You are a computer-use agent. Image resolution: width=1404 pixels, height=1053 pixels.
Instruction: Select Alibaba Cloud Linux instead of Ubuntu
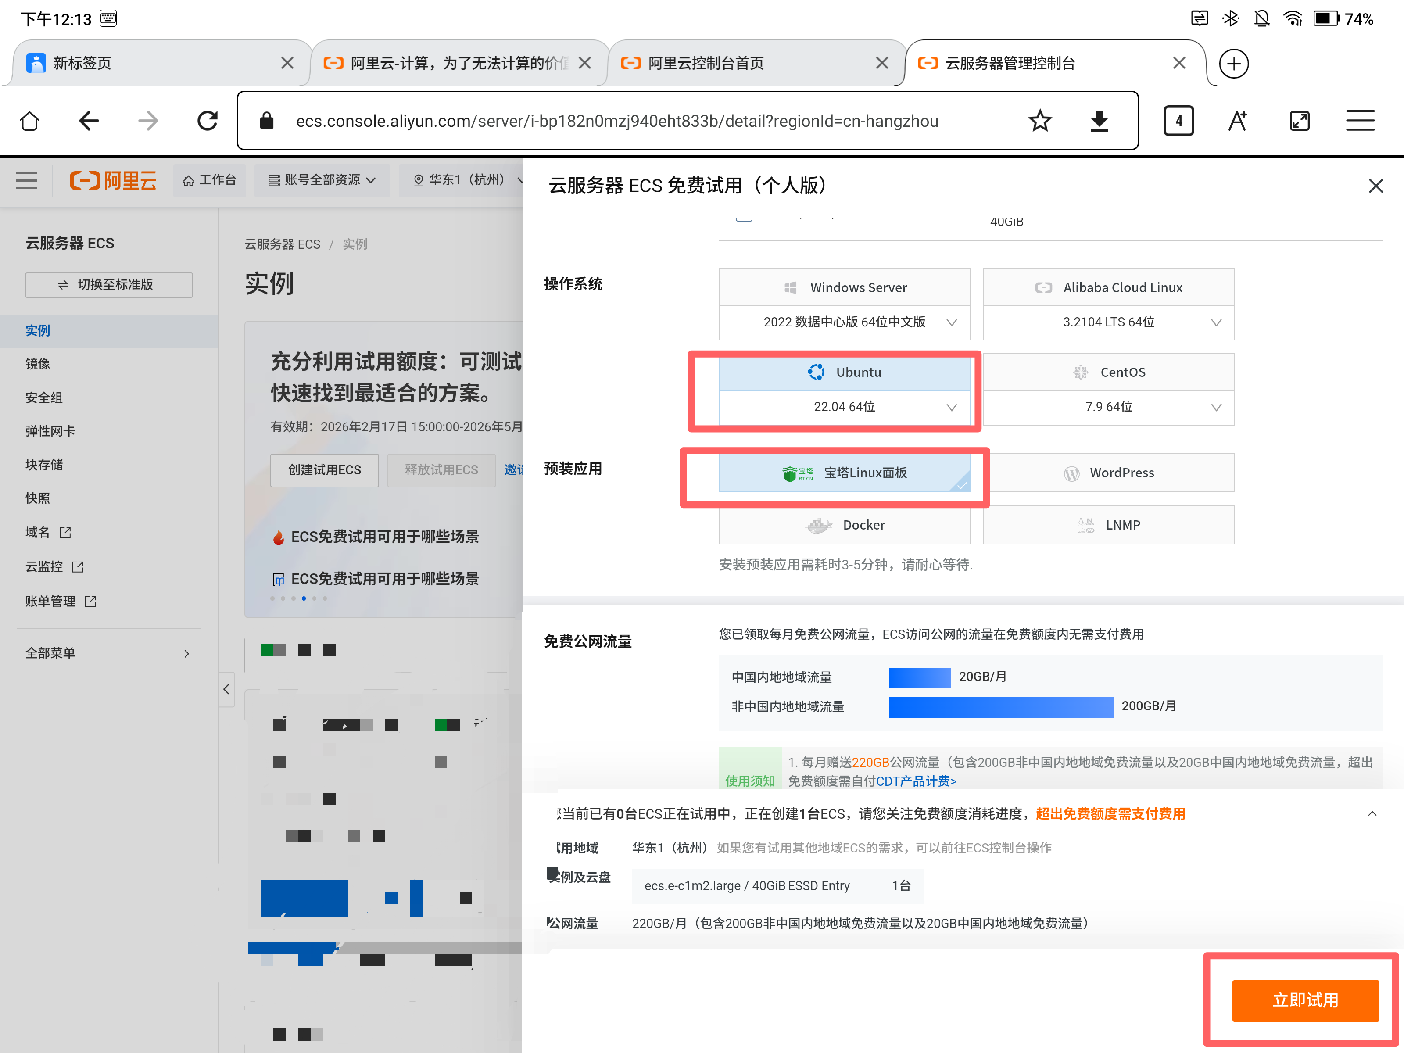[1108, 287]
